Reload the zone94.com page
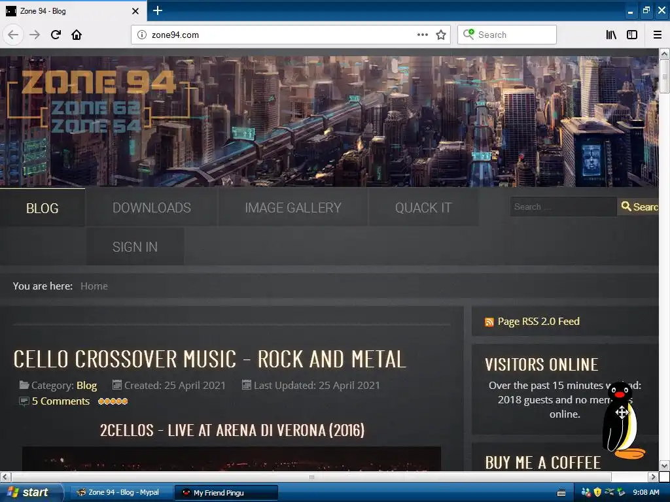670x502 pixels. [56, 35]
